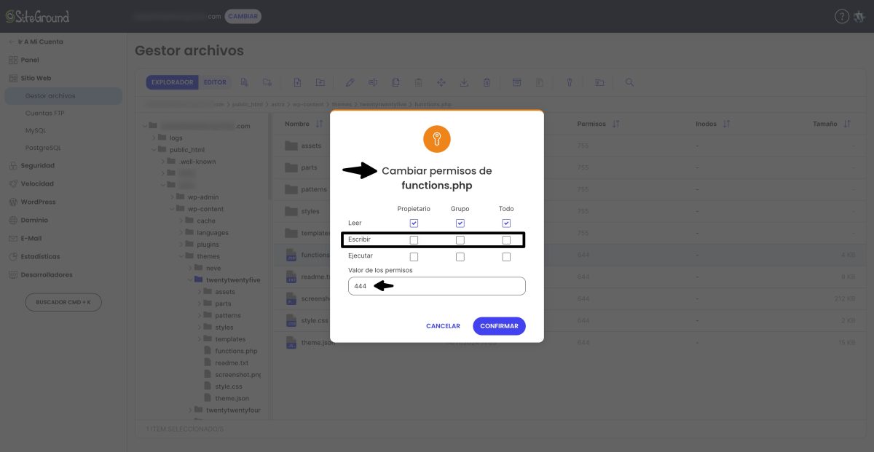The image size is (874, 452).
Task: Switch to the EDITOR tab
Action: [215, 82]
